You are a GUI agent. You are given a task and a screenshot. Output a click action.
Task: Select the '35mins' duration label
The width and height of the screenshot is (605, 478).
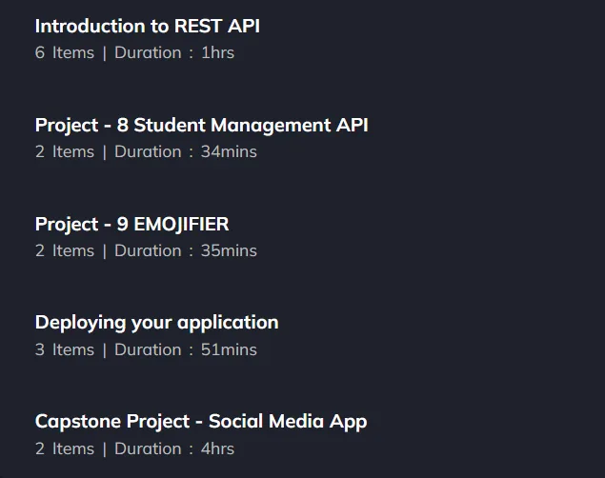[x=229, y=251]
